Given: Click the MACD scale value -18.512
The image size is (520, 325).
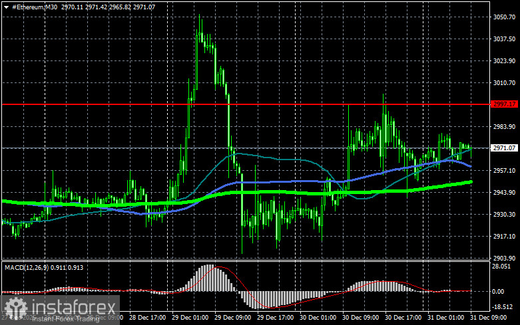Looking at the screenshot, I should 503,307.
